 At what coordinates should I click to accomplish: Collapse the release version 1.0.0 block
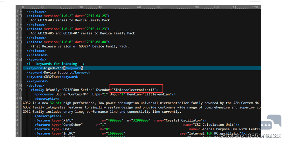[x=20, y=42]
